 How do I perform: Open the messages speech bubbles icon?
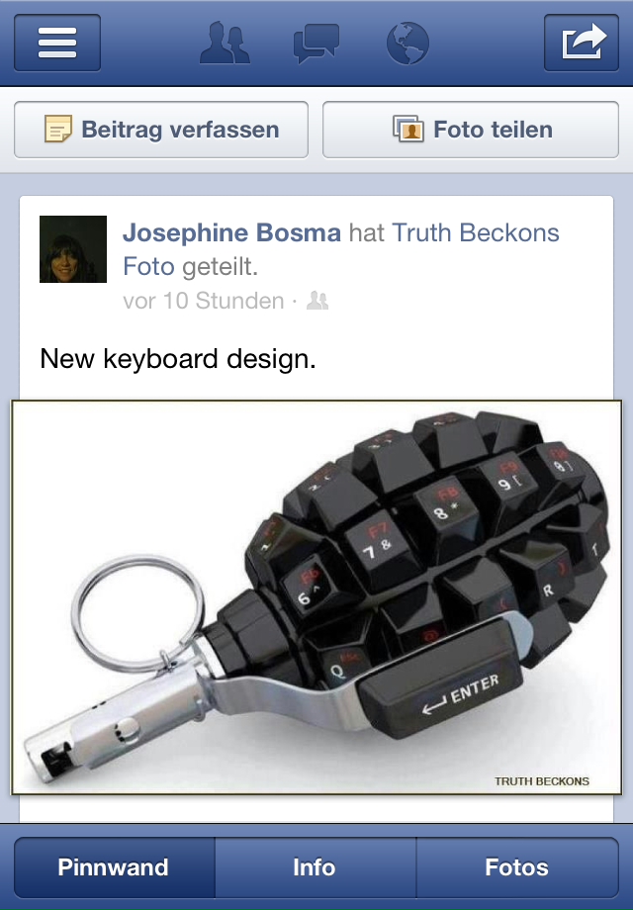click(x=316, y=44)
